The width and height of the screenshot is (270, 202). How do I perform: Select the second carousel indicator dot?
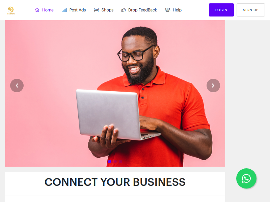[115, 162]
